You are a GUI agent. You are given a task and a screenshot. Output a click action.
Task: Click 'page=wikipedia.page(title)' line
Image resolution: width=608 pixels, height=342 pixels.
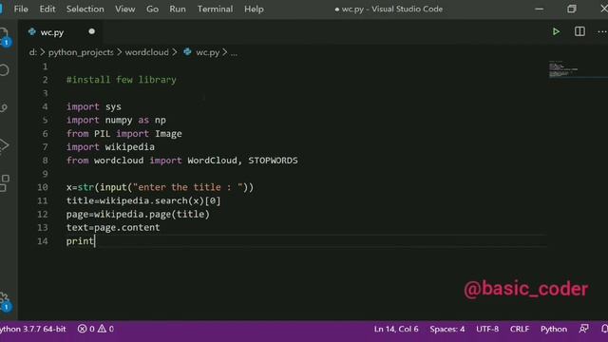click(138, 214)
